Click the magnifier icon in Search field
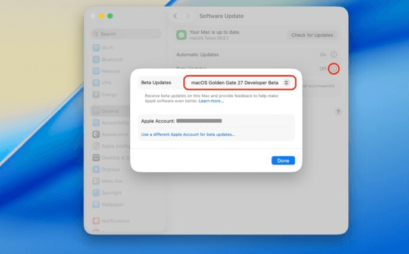Image resolution: width=409 pixels, height=254 pixels. click(96, 34)
